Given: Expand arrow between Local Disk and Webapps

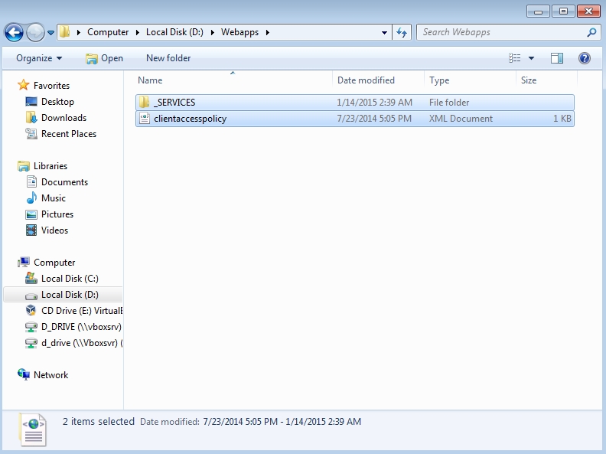Looking at the screenshot, I should tap(212, 32).
